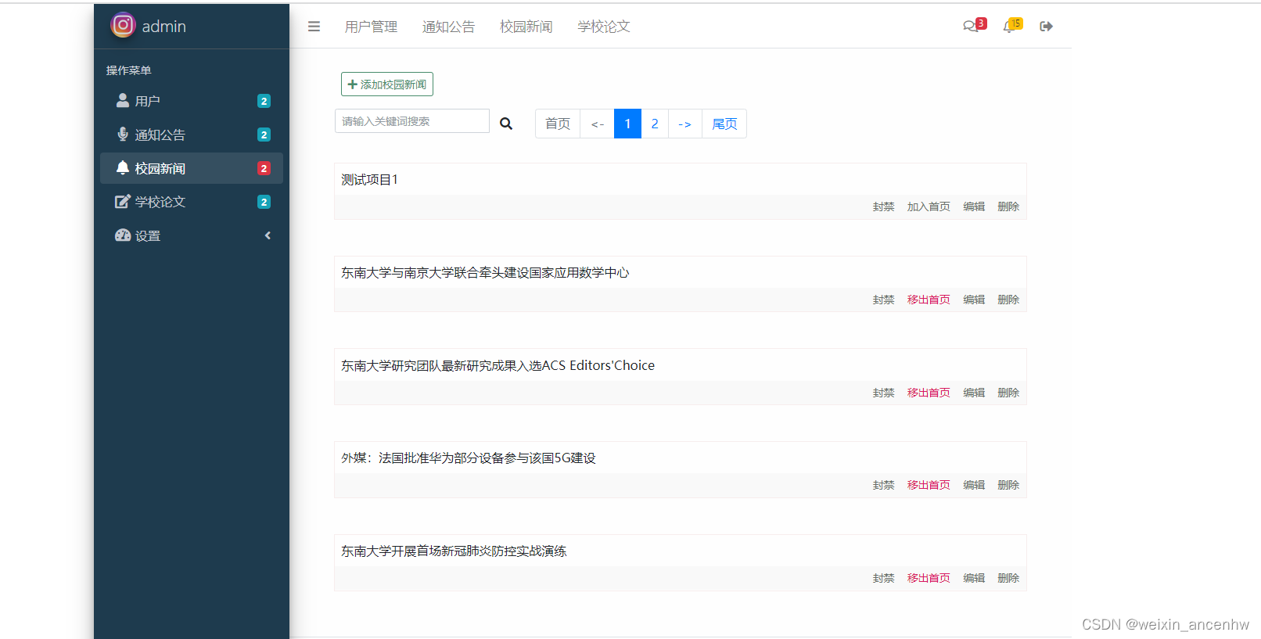Image resolution: width=1261 pixels, height=639 pixels.
Task: Open 学校论文 in top navigation
Action: (603, 27)
